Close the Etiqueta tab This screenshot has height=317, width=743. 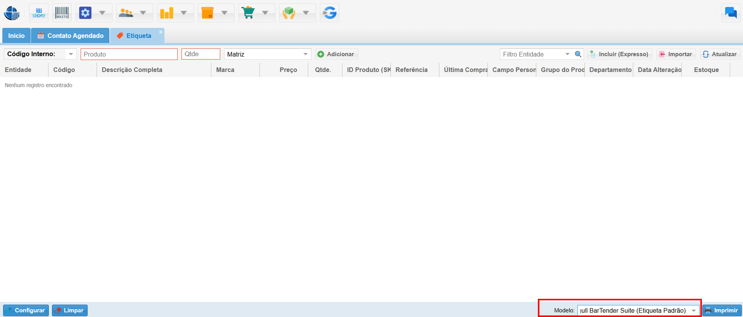pyautogui.click(x=161, y=32)
